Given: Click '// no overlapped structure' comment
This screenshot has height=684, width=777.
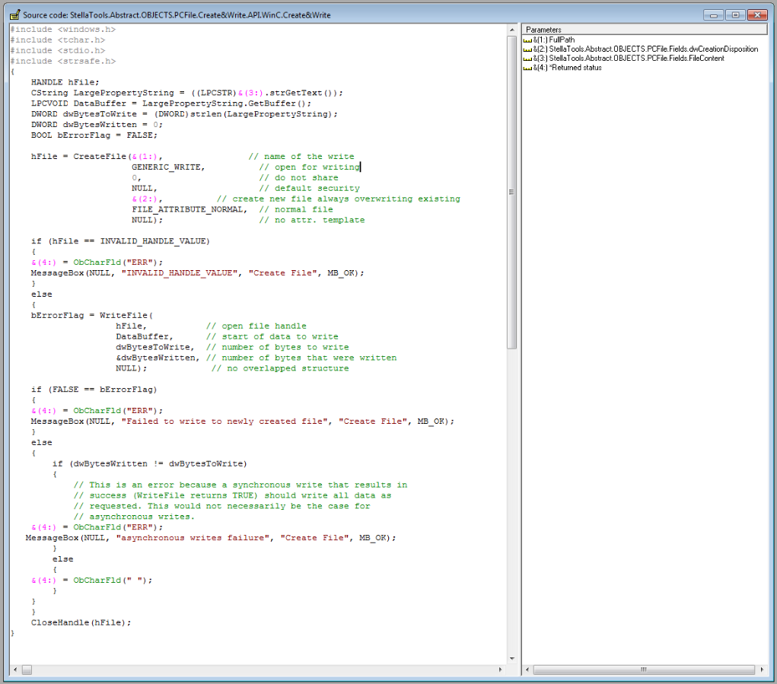Looking at the screenshot, I should pyautogui.click(x=280, y=368).
